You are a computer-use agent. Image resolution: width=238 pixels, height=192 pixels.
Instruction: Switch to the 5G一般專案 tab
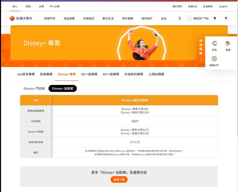click(x=89, y=74)
